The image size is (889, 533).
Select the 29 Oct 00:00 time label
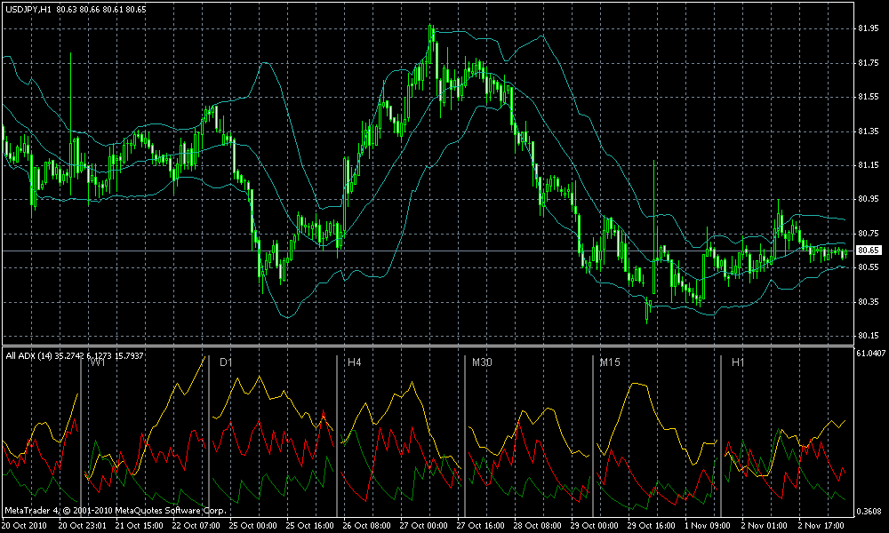point(595,526)
